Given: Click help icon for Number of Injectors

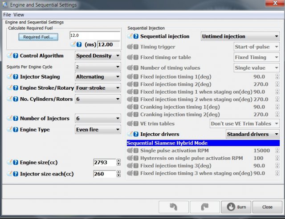Looking at the screenshot, I should tap(16, 118).
